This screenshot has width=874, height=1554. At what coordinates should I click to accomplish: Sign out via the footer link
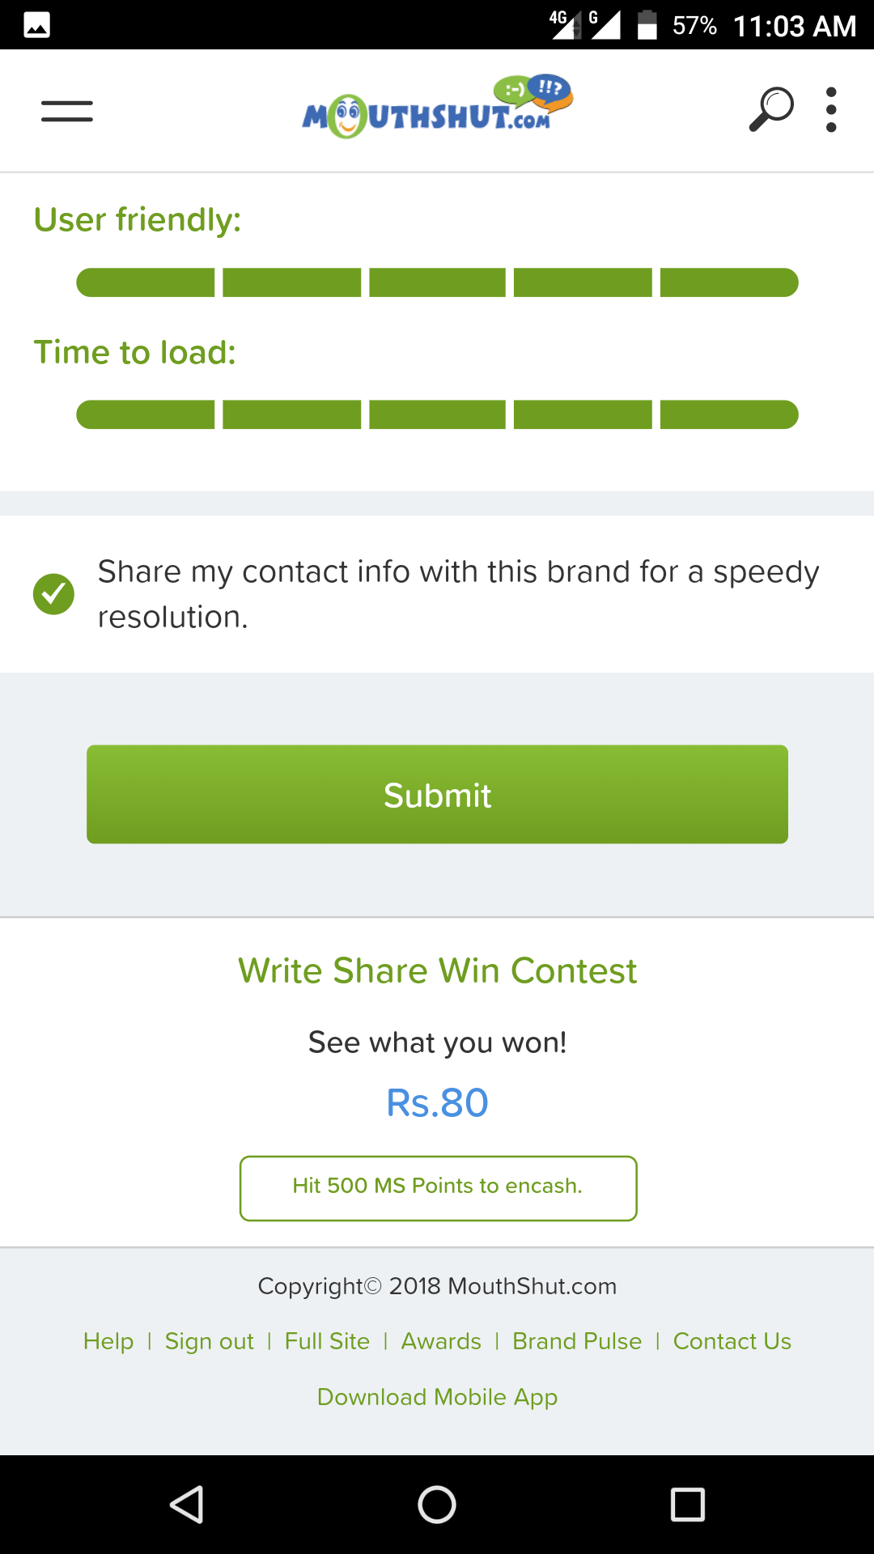[209, 1341]
